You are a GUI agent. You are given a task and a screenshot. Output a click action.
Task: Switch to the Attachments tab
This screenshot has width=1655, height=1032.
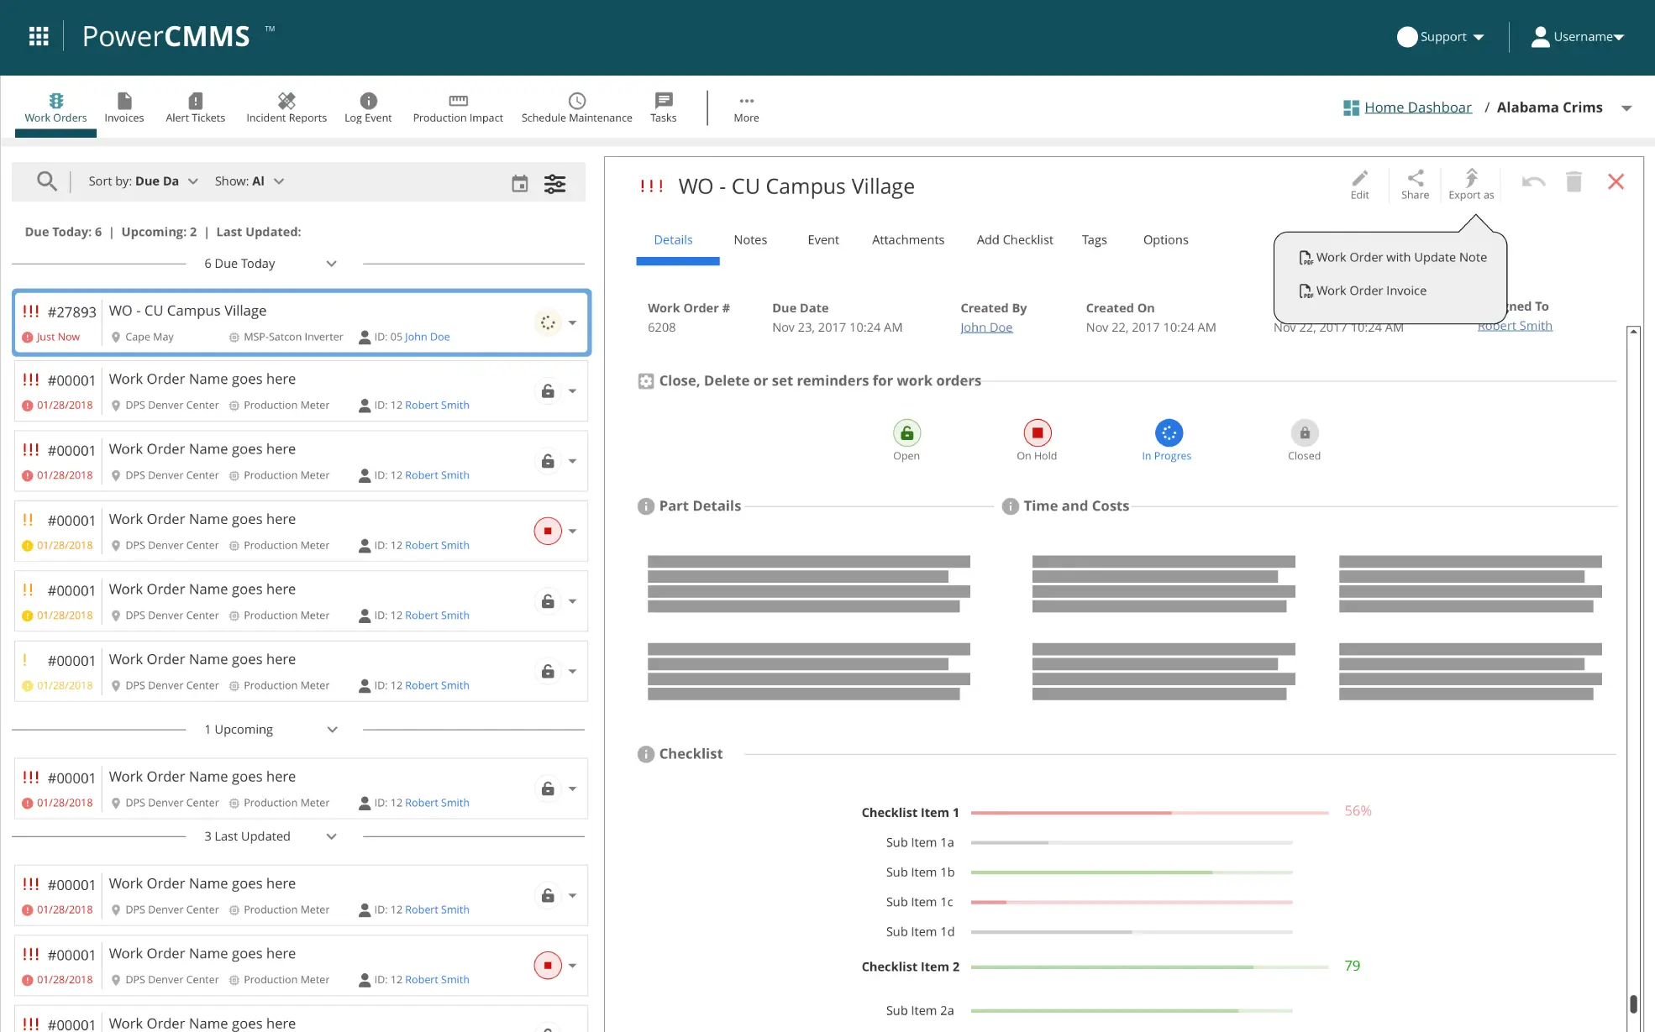point(908,239)
